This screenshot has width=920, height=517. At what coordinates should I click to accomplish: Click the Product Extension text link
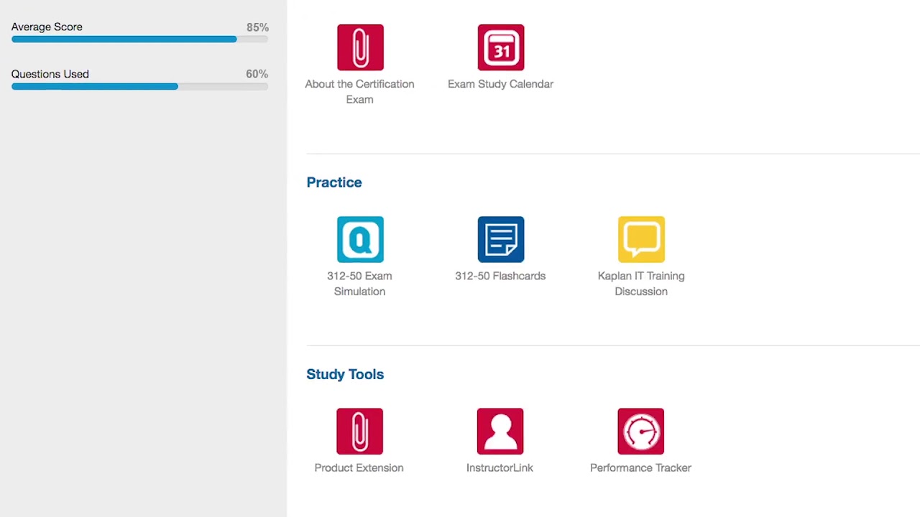(x=359, y=467)
